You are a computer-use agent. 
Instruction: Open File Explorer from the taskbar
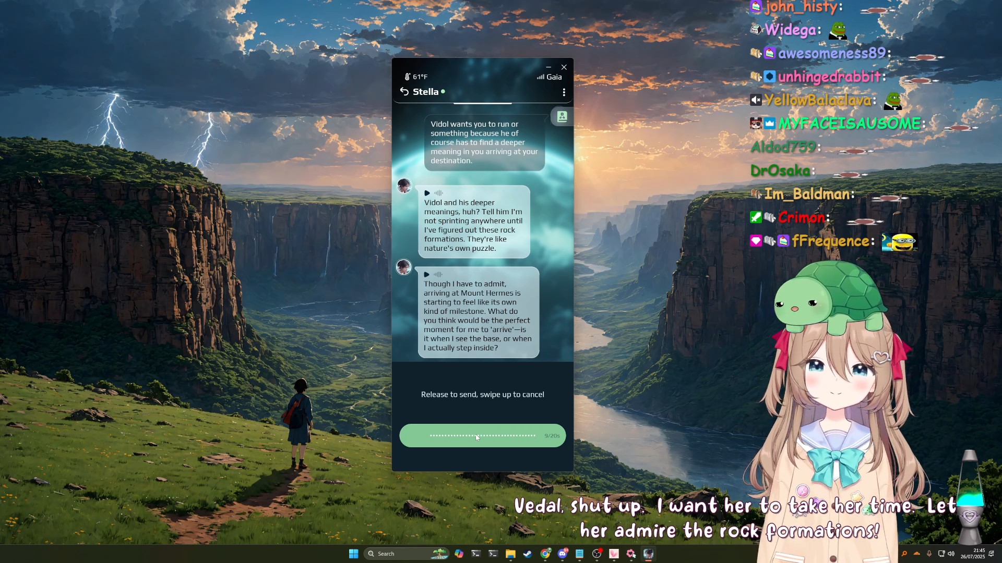click(510, 554)
